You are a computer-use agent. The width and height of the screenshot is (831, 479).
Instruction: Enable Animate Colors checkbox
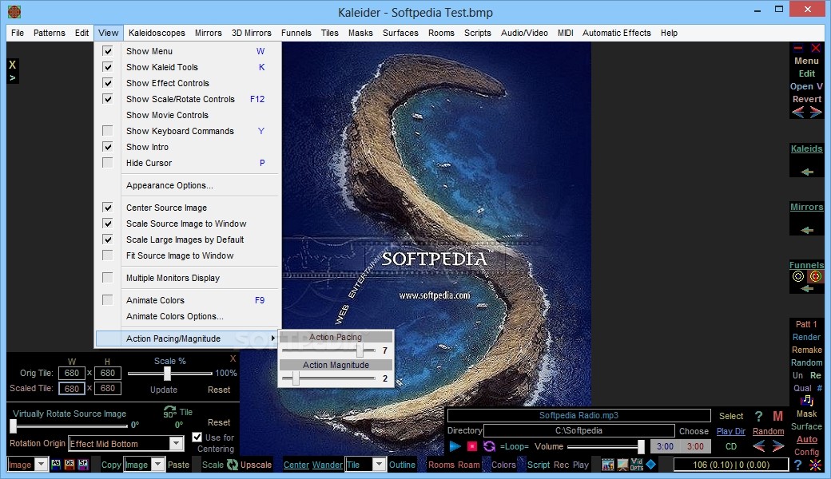(108, 300)
